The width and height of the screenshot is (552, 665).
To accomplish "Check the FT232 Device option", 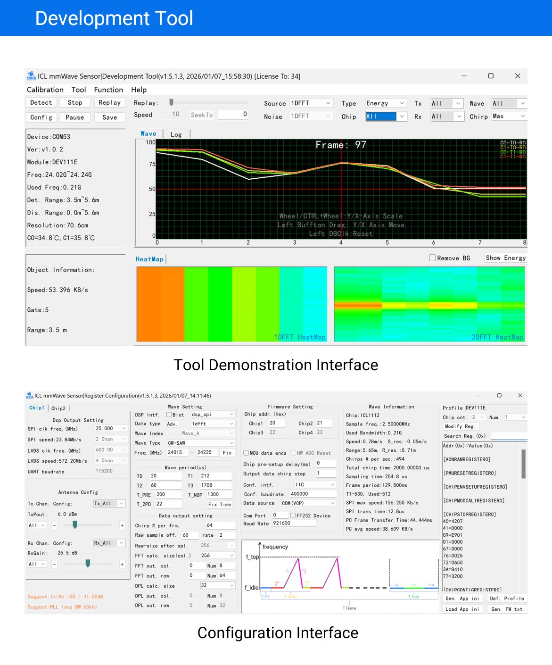I will pyautogui.click(x=293, y=515).
